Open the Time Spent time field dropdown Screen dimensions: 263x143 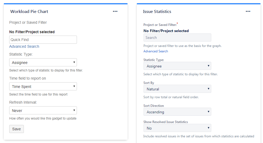click(x=43, y=87)
